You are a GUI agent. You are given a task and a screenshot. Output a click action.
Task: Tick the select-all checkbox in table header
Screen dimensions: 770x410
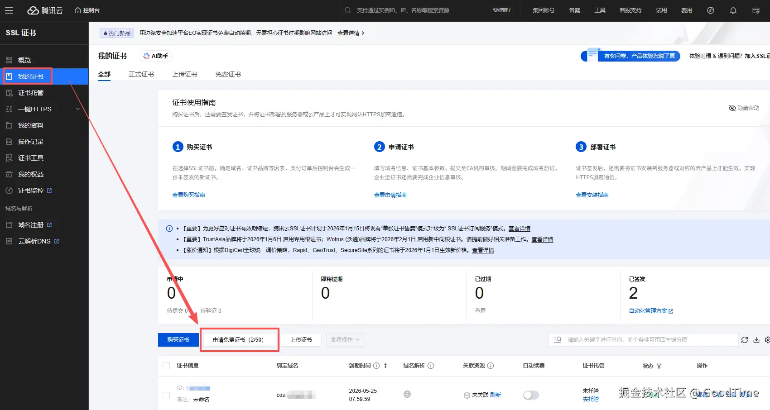[166, 366]
